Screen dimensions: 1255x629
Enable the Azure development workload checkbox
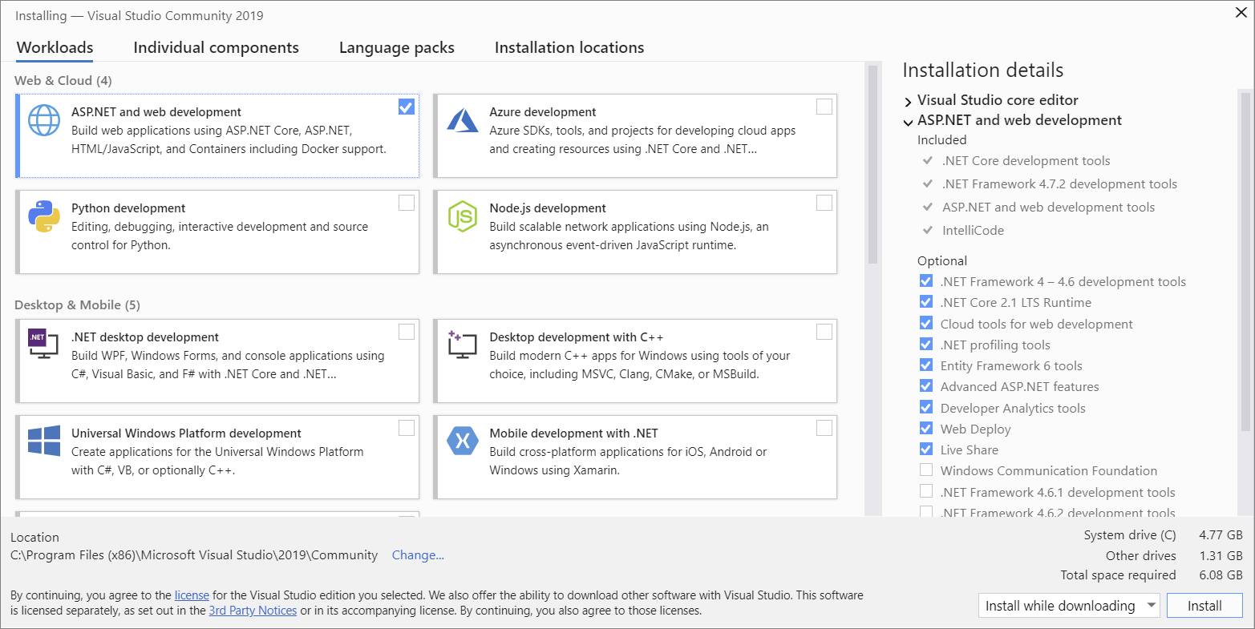[824, 106]
